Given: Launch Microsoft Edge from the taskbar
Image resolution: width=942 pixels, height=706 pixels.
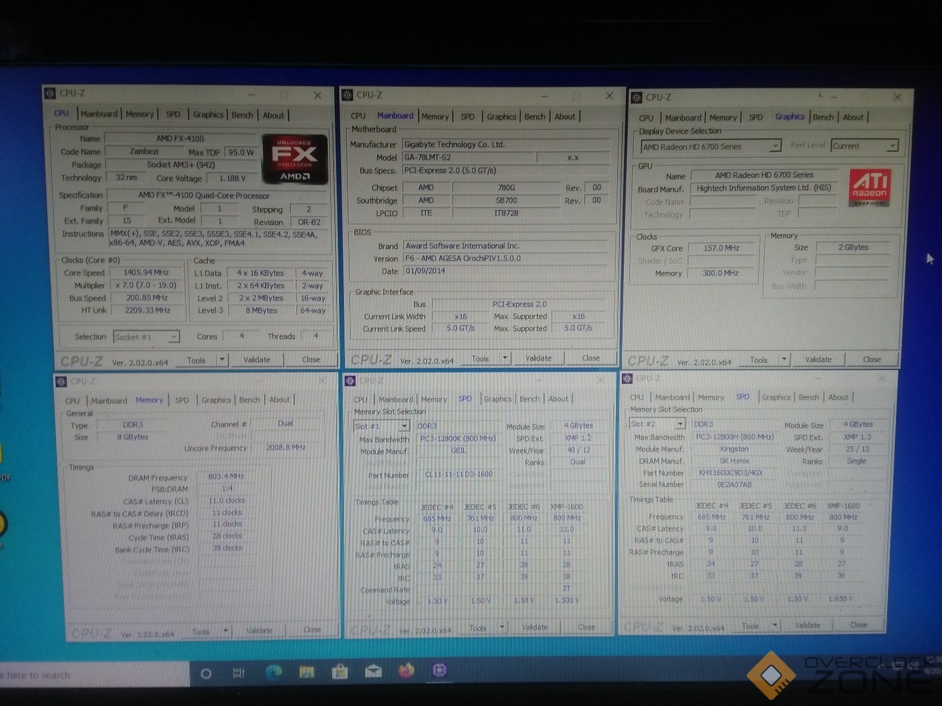Looking at the screenshot, I should (x=274, y=672).
